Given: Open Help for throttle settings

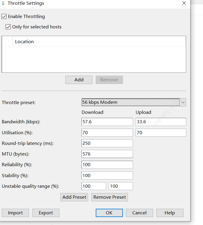Looking at the screenshot, I should pyautogui.click(x=170, y=213).
